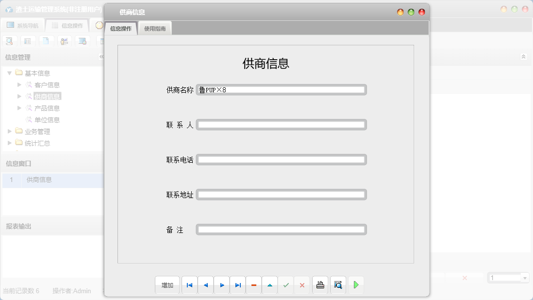
Task: Select the query search icon in the toolbar
Action: click(9, 41)
